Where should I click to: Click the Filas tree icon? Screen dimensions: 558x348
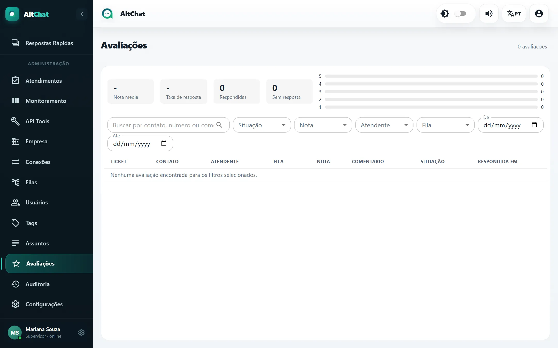coord(16,182)
